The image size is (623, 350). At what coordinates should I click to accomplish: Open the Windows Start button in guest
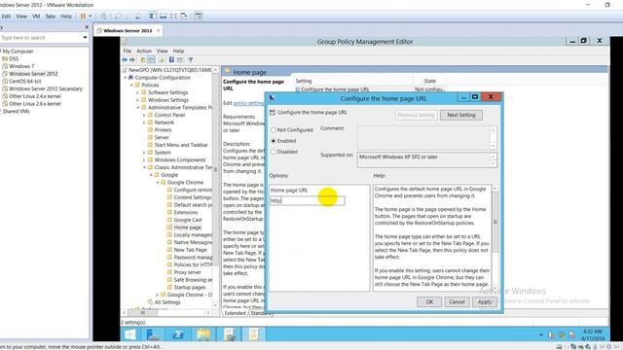129,334
